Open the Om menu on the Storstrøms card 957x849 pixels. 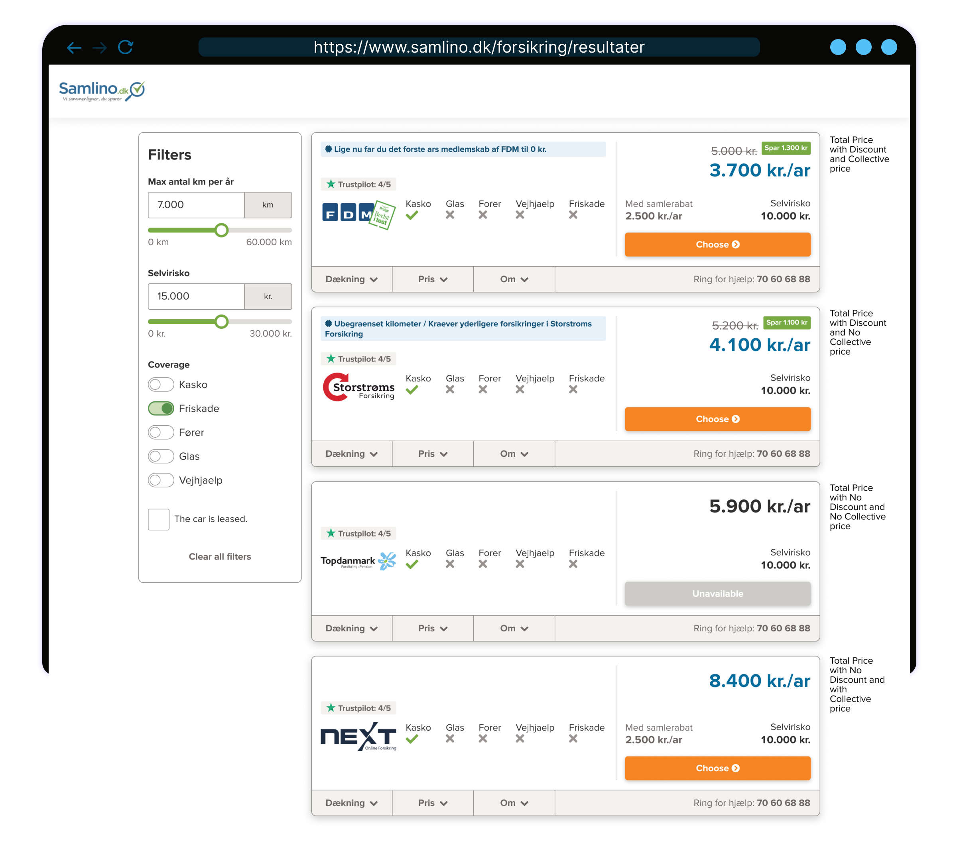(x=514, y=454)
